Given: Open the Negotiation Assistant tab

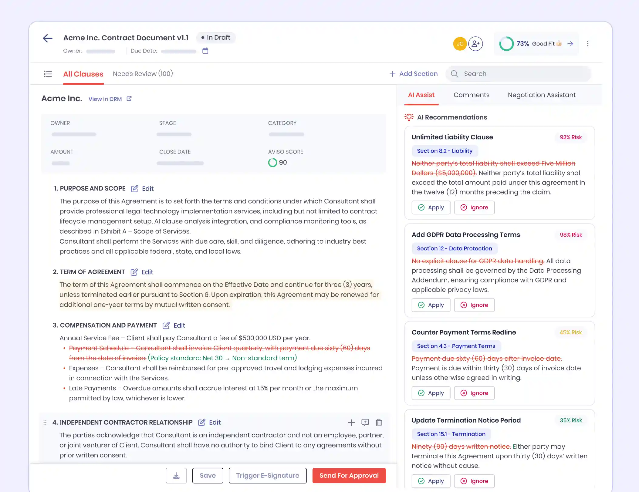Looking at the screenshot, I should tap(541, 95).
